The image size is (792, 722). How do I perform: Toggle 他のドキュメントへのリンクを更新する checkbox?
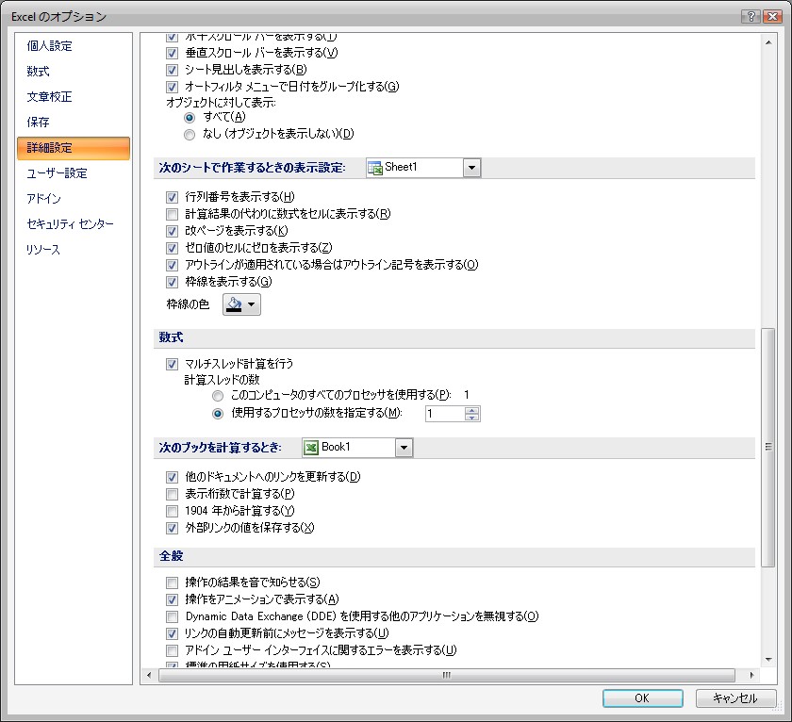click(172, 477)
